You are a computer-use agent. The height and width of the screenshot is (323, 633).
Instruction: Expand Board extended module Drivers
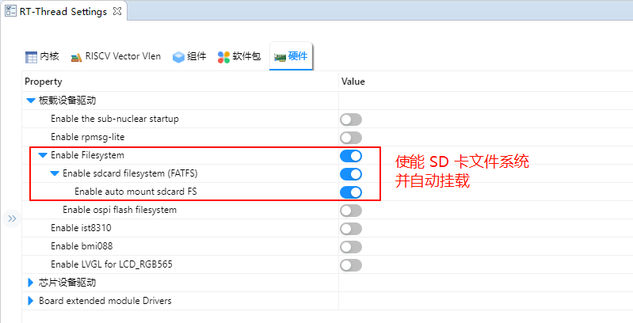click(x=31, y=301)
